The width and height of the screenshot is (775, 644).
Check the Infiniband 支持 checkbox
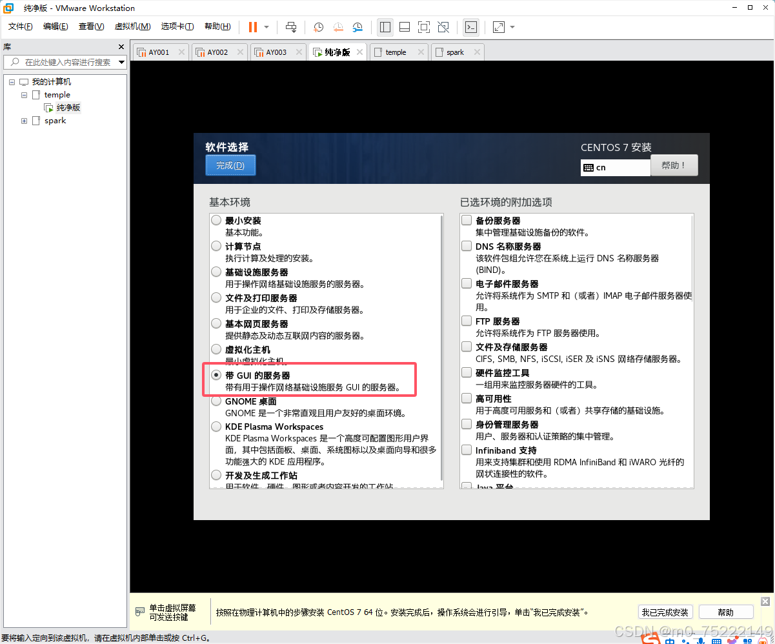[467, 450]
